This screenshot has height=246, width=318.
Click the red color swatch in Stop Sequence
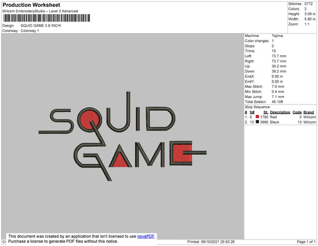coord(258,117)
